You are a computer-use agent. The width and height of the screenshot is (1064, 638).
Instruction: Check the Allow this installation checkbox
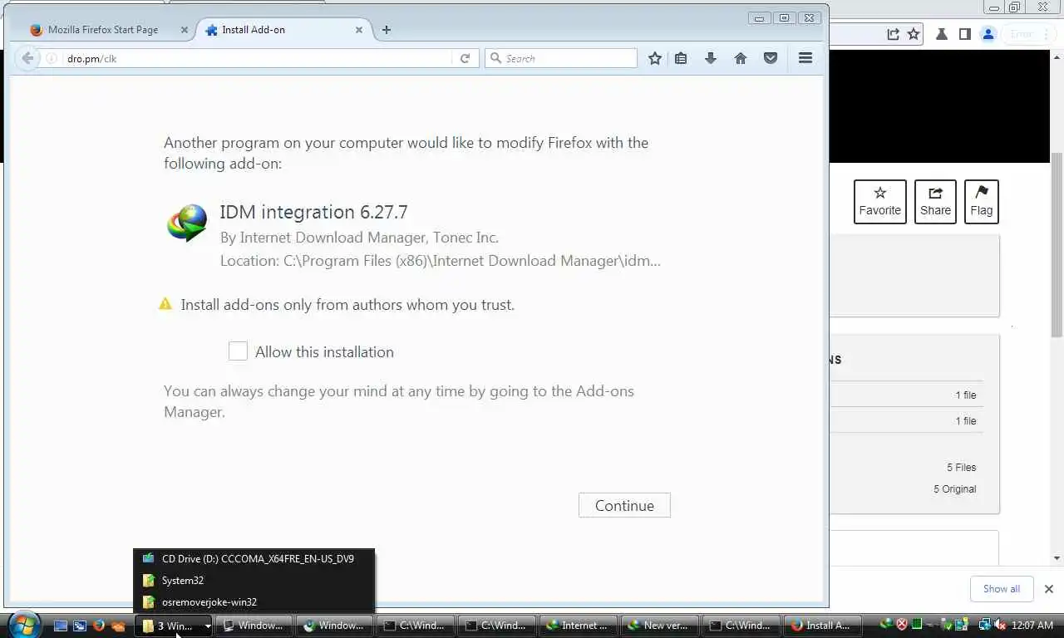coord(238,351)
